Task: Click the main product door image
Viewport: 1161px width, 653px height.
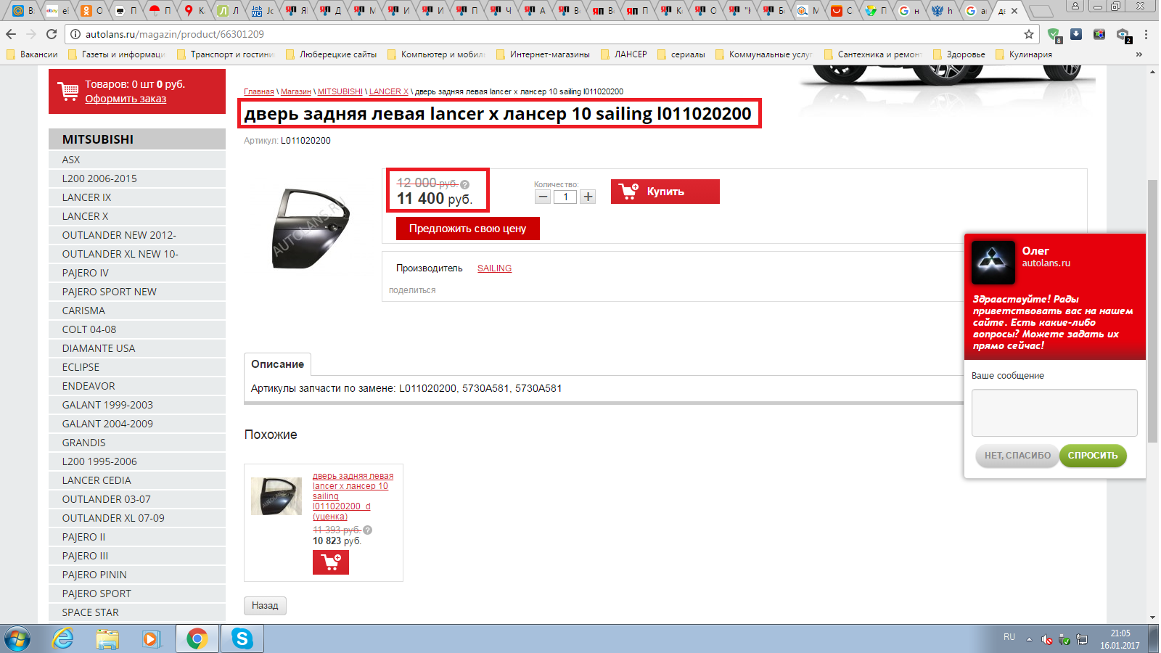Action: (311, 229)
